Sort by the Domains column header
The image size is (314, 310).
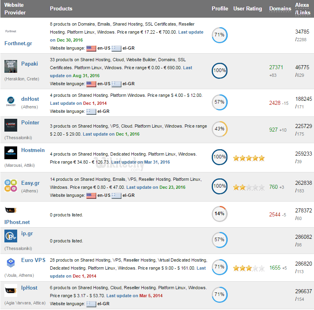point(280,9)
